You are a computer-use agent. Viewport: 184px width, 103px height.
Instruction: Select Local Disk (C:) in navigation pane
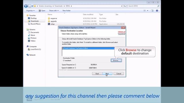(x=36, y=49)
